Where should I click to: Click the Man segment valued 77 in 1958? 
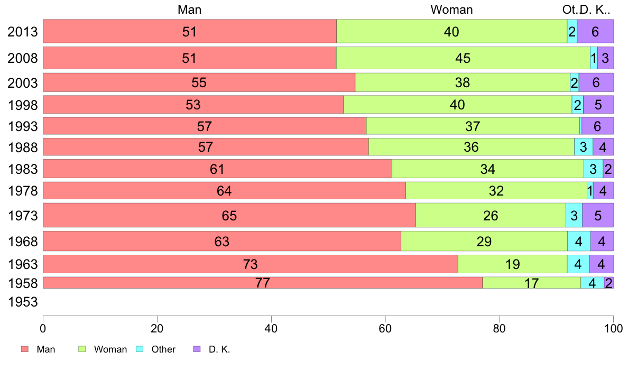pyautogui.click(x=262, y=283)
